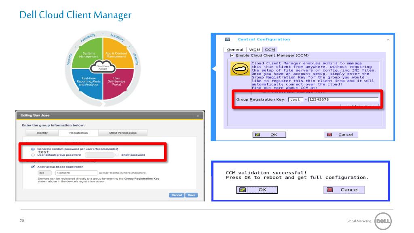The height and width of the screenshot is (233, 414).
Task: Click the 'Enter the group information below:' text
Action: (53, 125)
